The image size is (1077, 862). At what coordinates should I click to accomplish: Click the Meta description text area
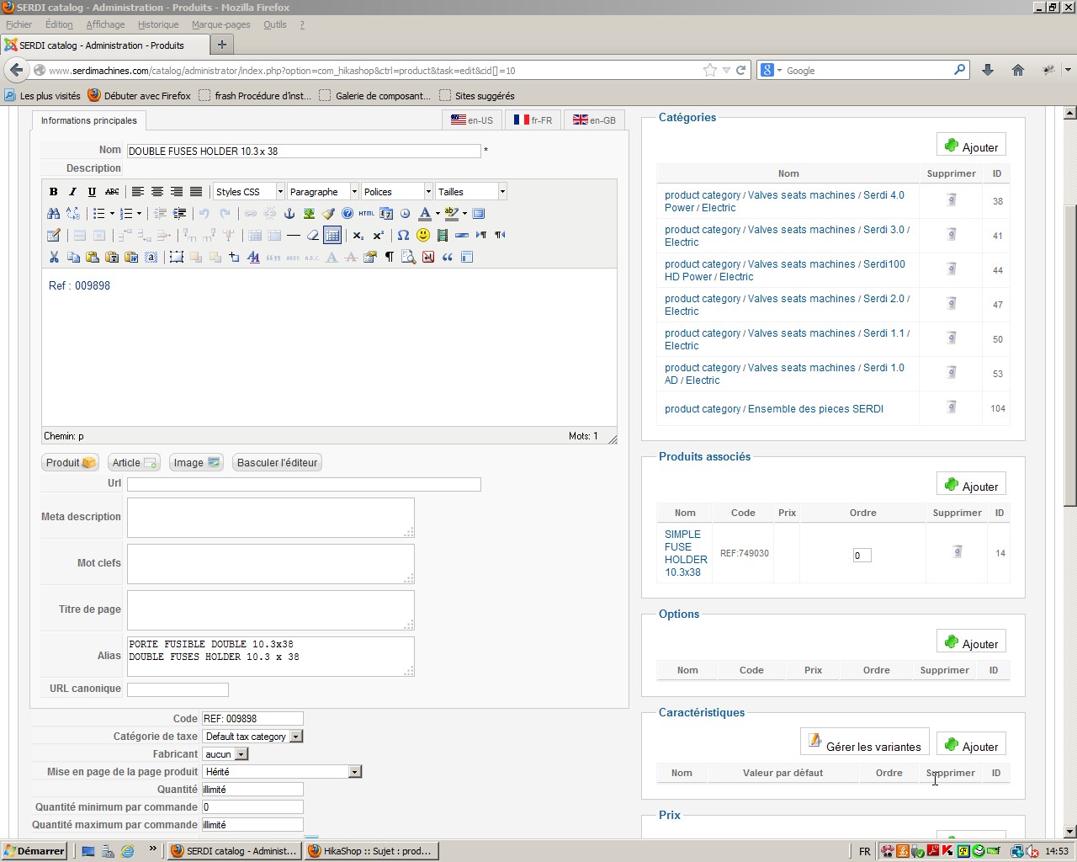click(x=270, y=517)
